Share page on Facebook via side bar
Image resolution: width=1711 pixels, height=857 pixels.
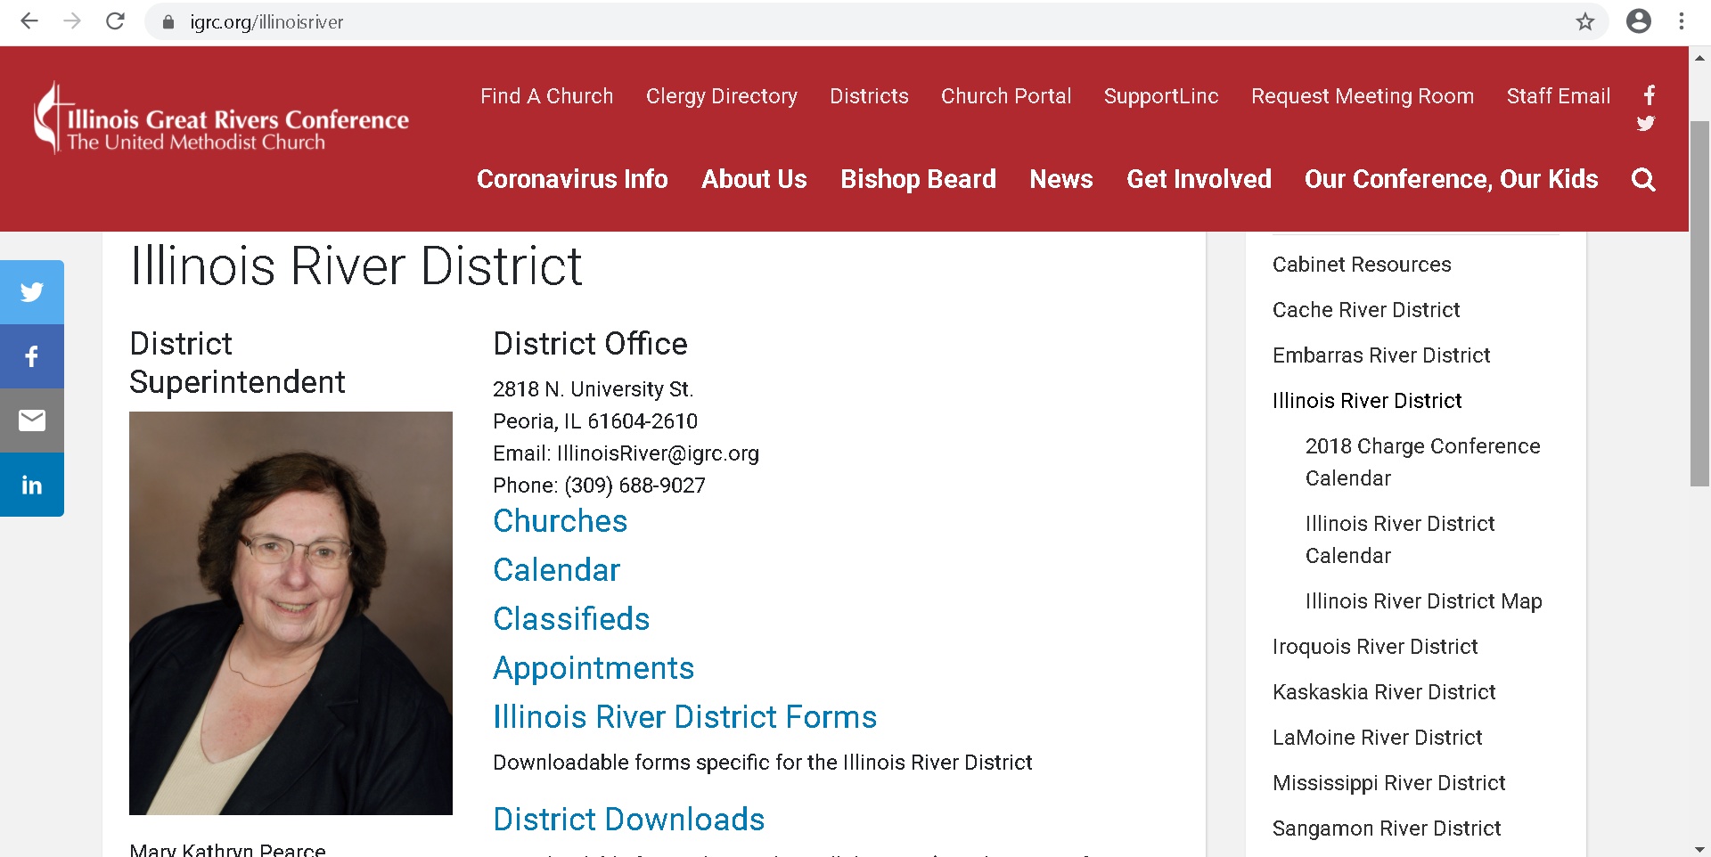pyautogui.click(x=32, y=356)
